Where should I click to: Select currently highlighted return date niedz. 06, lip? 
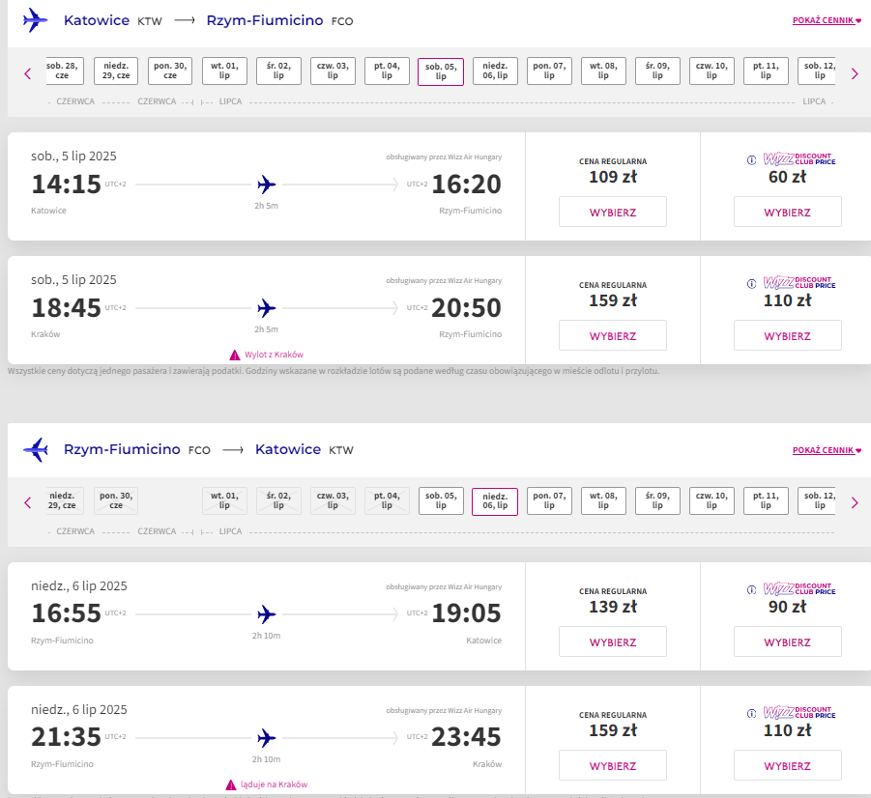[495, 501]
